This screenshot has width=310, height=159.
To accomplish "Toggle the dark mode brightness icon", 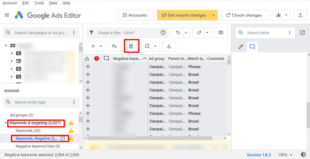I will (x=303, y=155).
